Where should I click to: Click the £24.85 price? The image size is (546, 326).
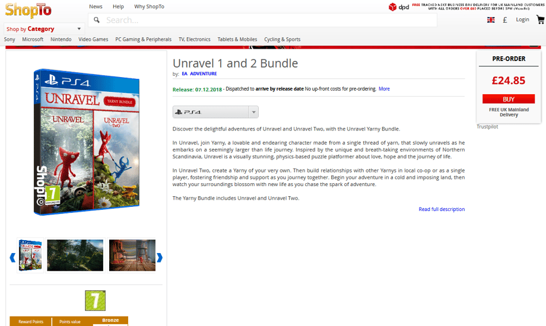coord(509,81)
